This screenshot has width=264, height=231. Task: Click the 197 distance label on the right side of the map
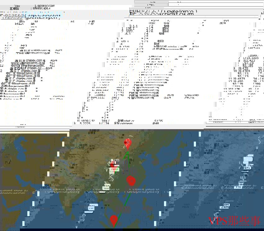click(246, 168)
